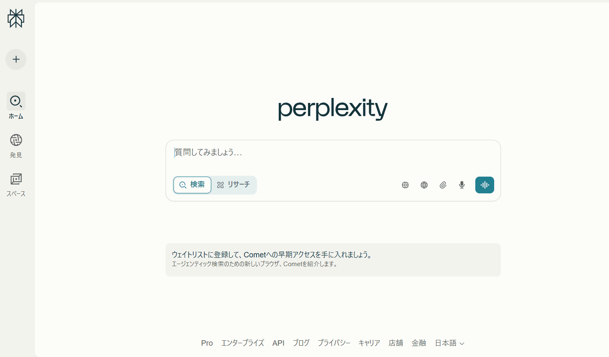Launch voice mode with the teal button
Viewport: 609px width, 357px height.
[485, 185]
